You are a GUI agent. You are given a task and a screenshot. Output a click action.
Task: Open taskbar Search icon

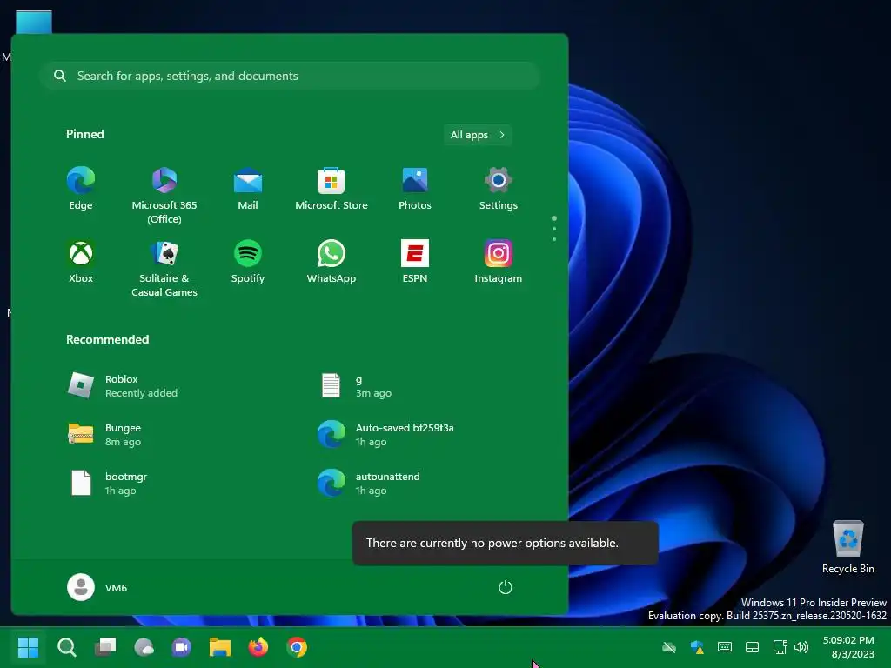coord(67,647)
